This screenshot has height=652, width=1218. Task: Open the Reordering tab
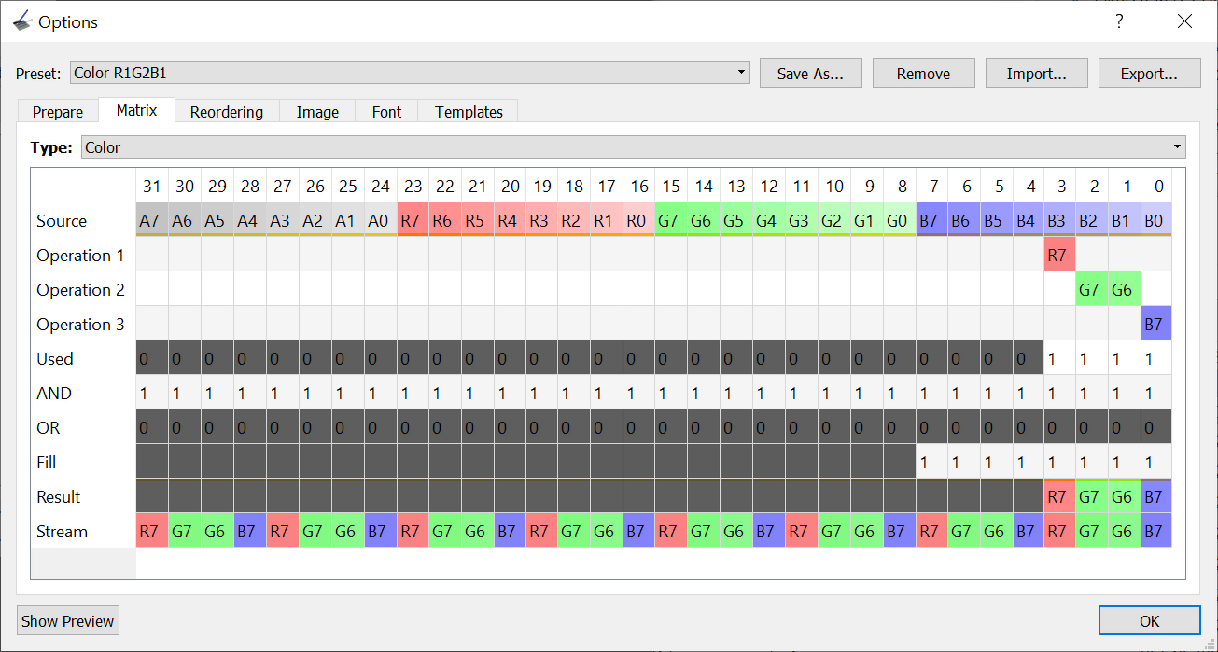pos(227,112)
